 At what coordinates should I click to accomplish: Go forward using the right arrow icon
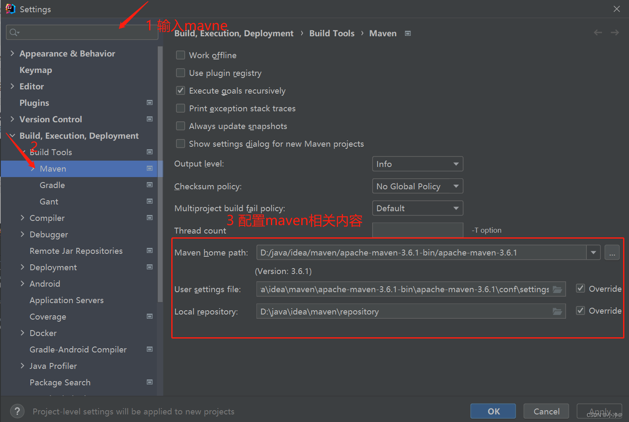[x=615, y=32]
